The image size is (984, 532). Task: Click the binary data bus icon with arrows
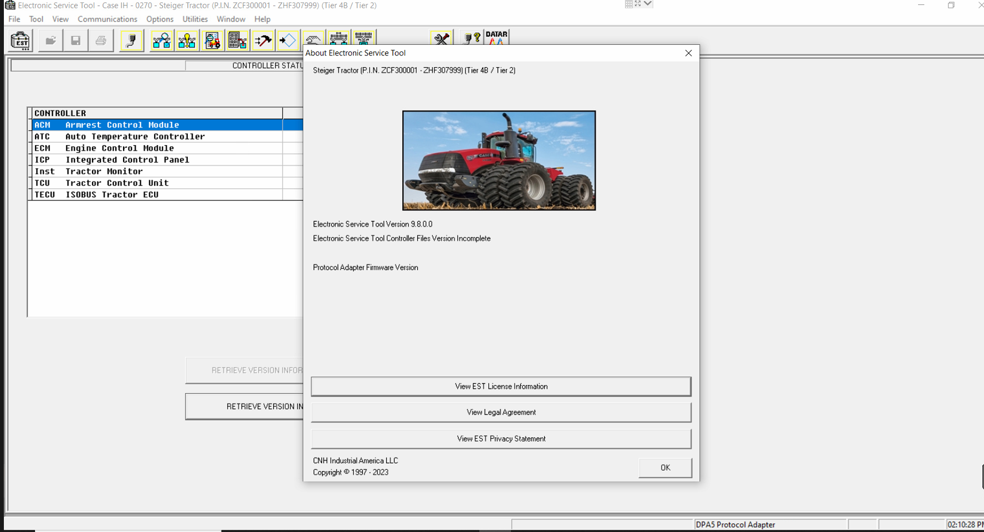(339, 38)
